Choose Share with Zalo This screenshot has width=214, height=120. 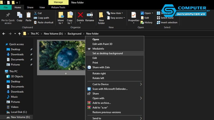tap(115, 67)
